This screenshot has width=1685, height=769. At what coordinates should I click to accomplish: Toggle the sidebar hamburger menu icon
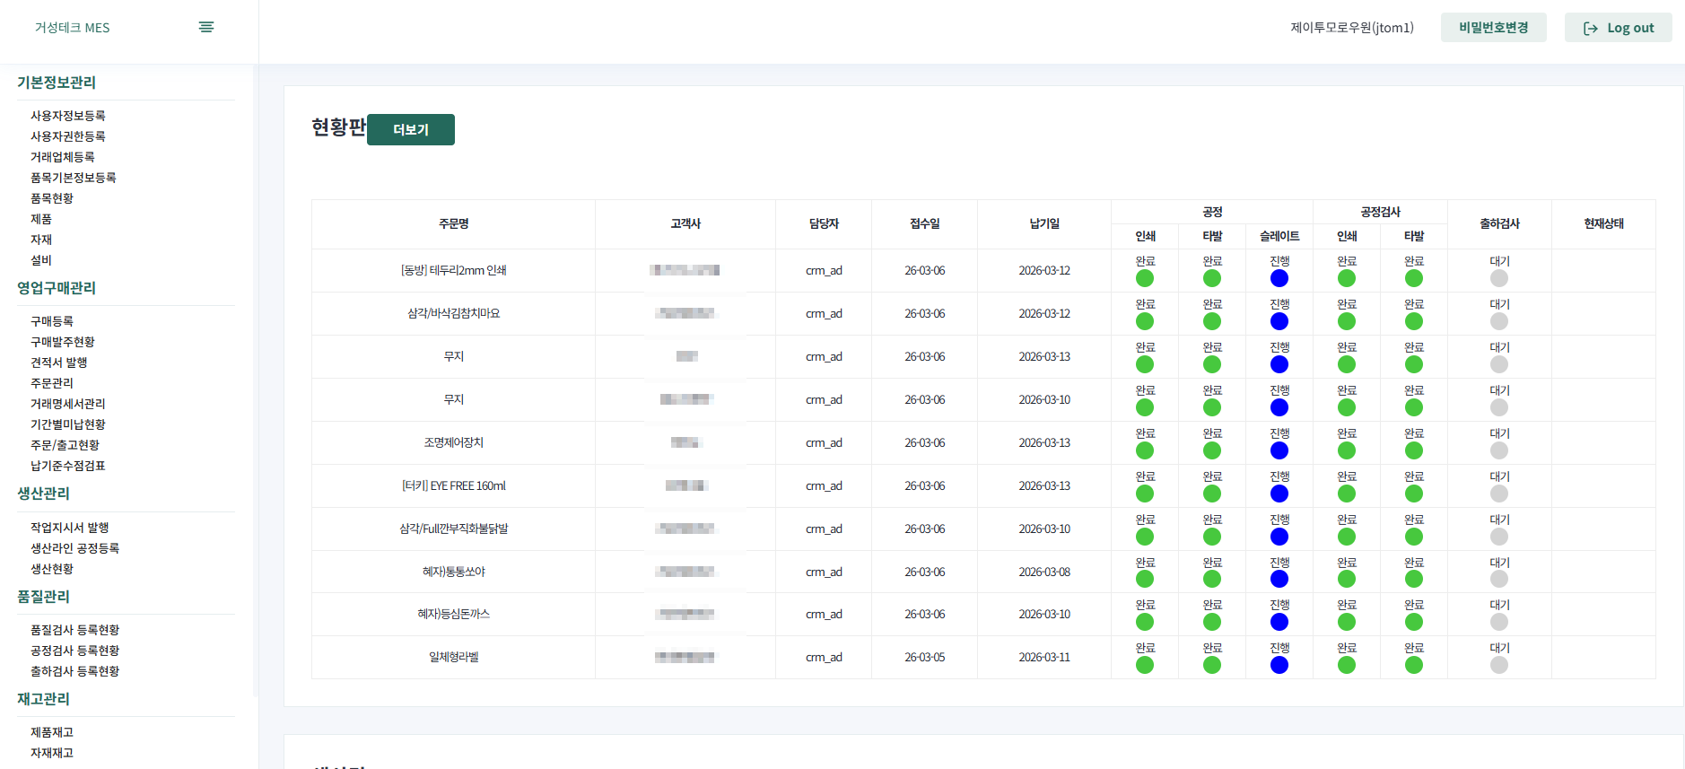205,27
